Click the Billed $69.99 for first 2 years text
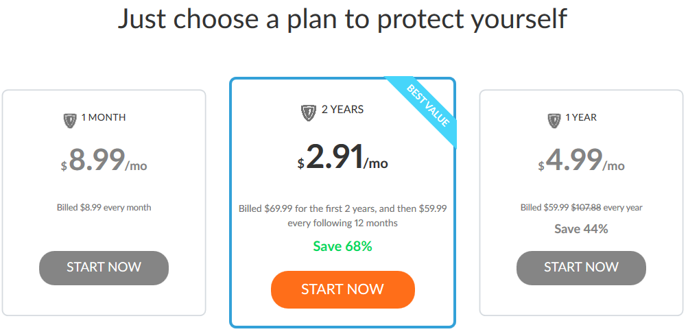Screen dimensions: 688x336 click(x=343, y=208)
